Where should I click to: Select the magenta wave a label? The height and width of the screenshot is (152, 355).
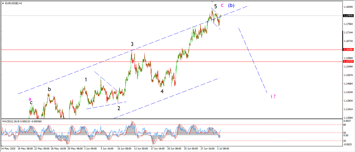(30, 99)
